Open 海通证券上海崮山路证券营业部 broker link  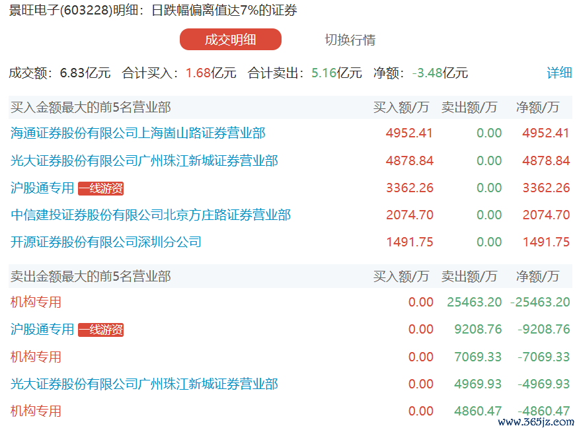(137, 133)
